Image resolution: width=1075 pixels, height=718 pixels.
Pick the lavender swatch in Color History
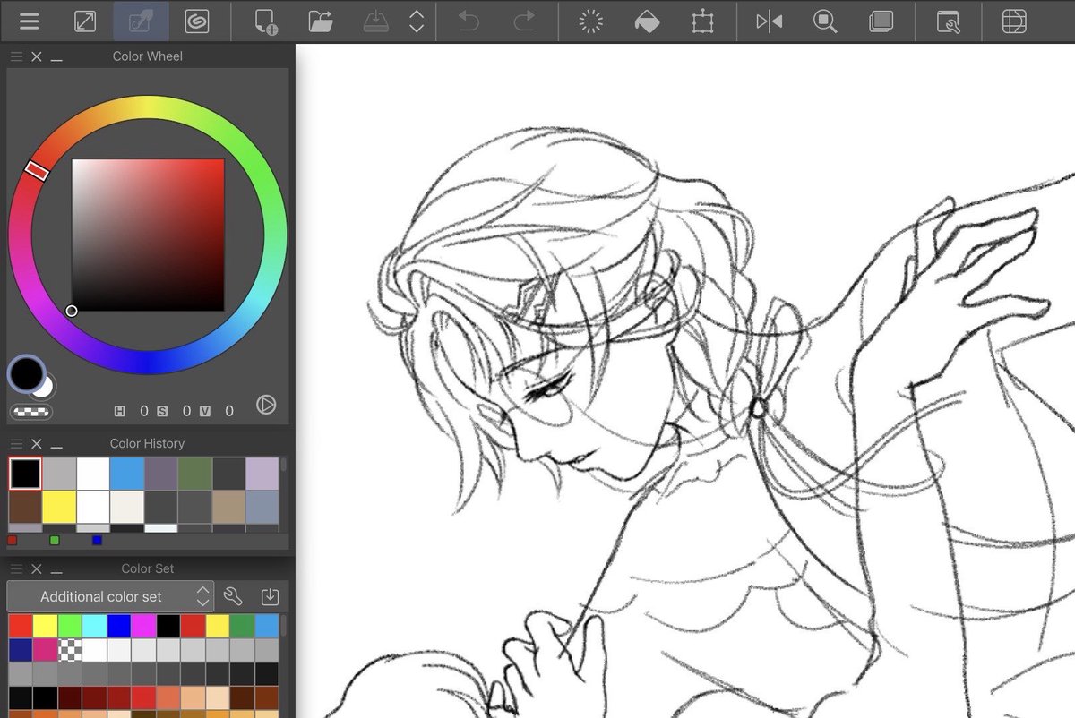[x=262, y=474]
